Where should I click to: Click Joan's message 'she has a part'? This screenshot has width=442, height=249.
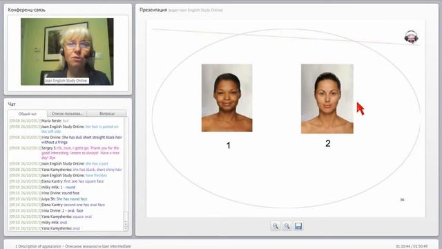97,164
